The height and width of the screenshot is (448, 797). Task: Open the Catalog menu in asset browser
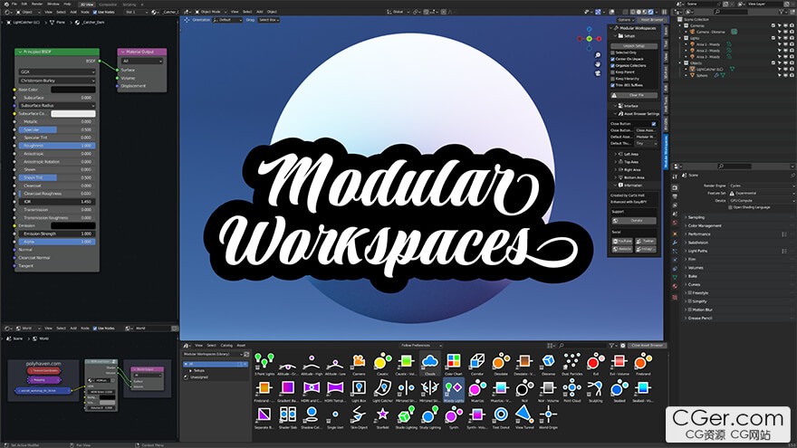point(226,346)
